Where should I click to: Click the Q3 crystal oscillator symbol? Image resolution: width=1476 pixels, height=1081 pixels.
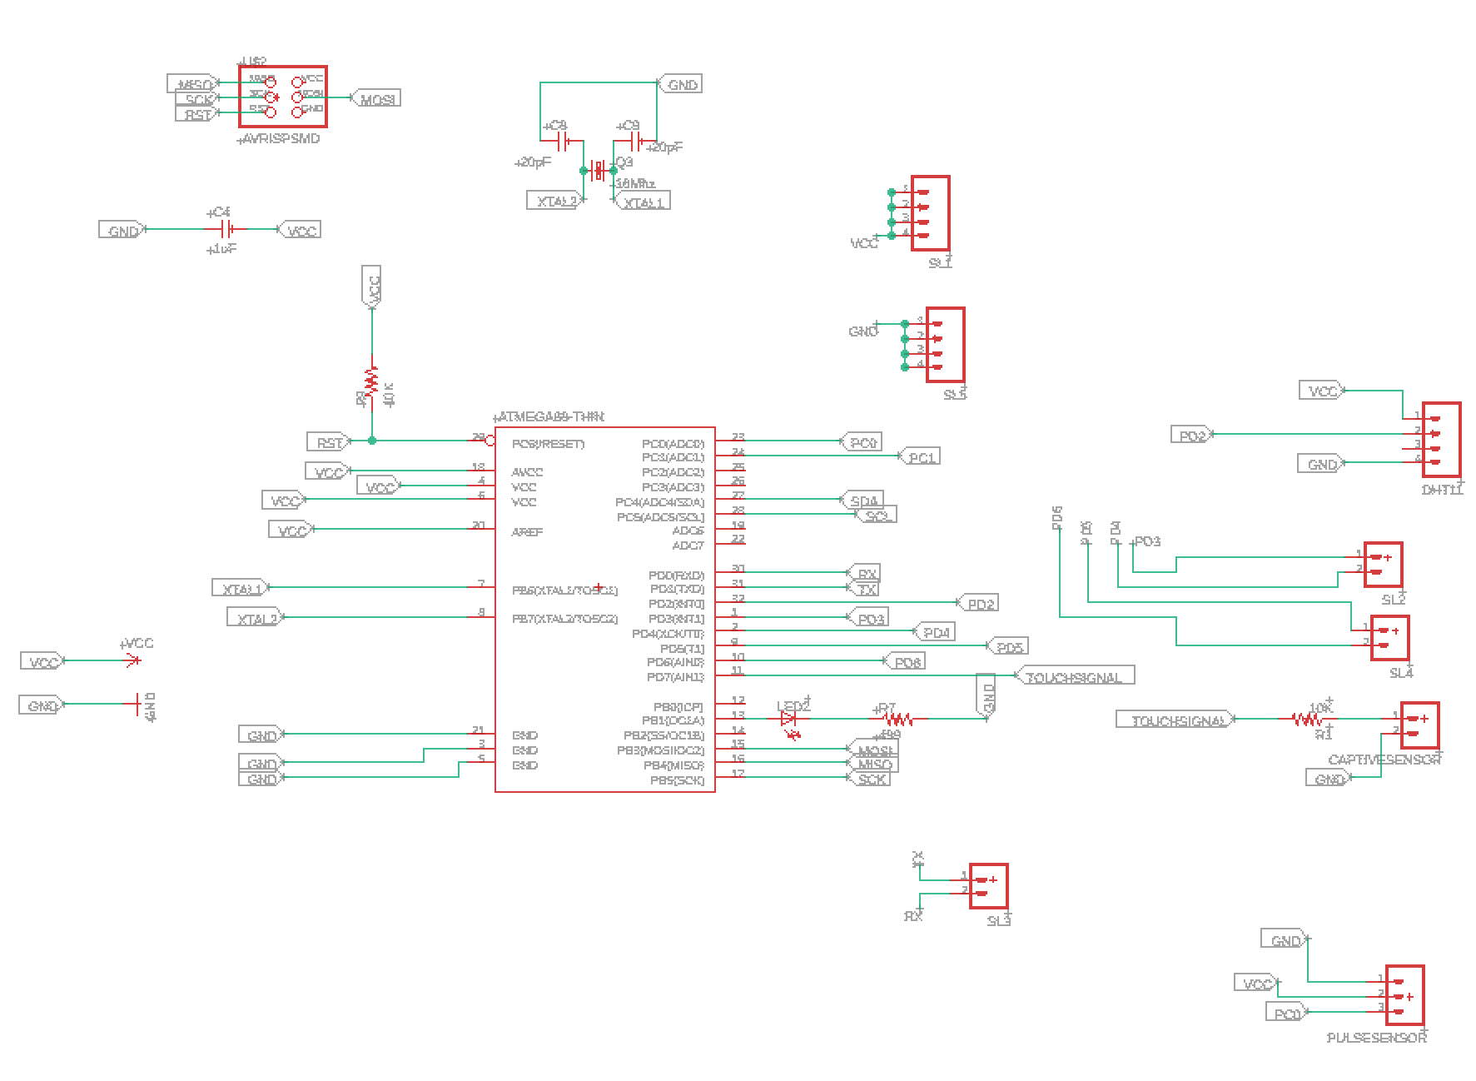(x=598, y=171)
